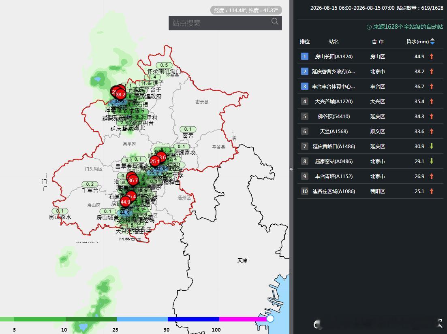Click the dark green legend segment
447x334 pixels.
[x=91, y=319]
